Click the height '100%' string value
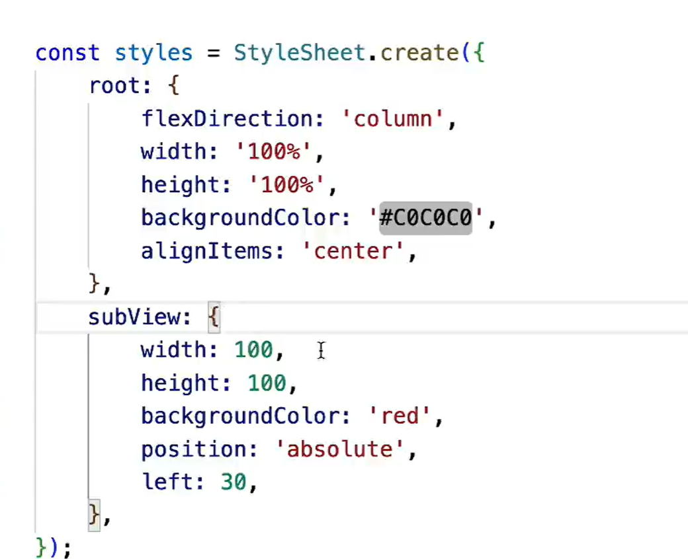 point(287,185)
